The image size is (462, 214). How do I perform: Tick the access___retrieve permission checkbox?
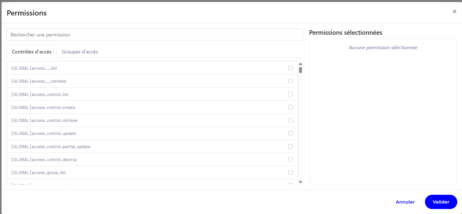click(290, 81)
